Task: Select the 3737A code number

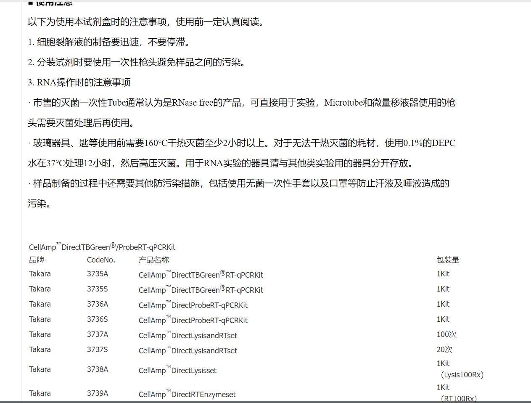Action: tap(98, 334)
